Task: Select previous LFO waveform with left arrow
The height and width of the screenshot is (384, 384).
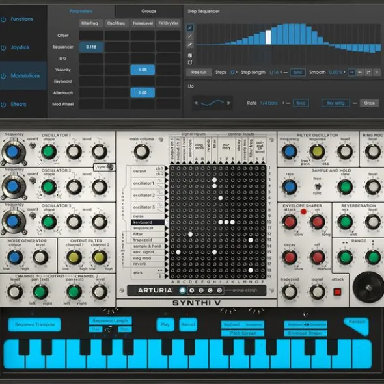Action: pyautogui.click(x=196, y=103)
